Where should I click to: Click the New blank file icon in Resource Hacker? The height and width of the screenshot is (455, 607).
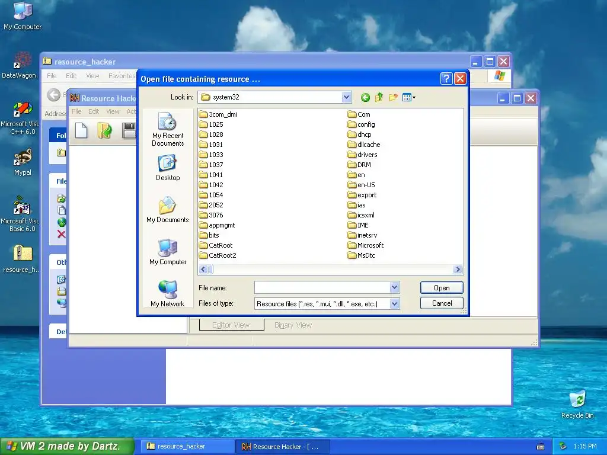pyautogui.click(x=81, y=130)
